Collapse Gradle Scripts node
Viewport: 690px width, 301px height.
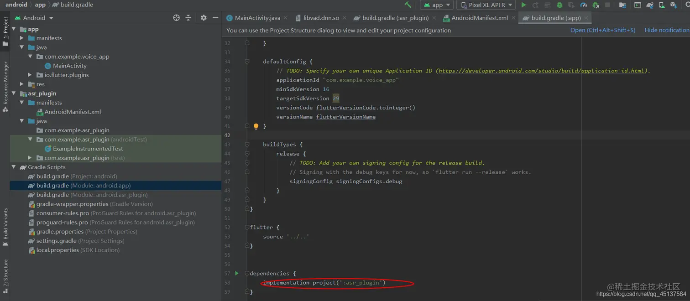[14, 167]
